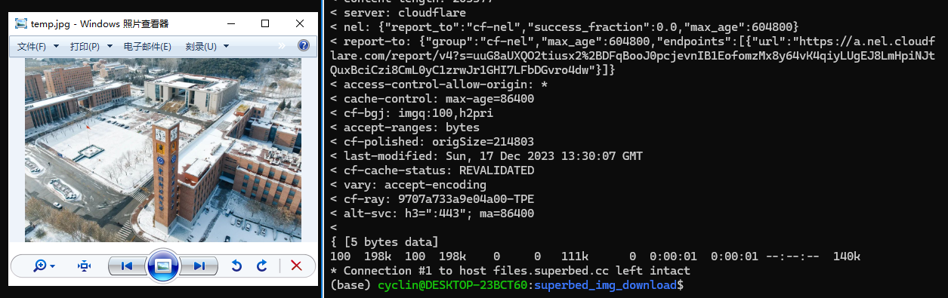
Task: Start the slideshow with center button
Action: [x=163, y=266]
